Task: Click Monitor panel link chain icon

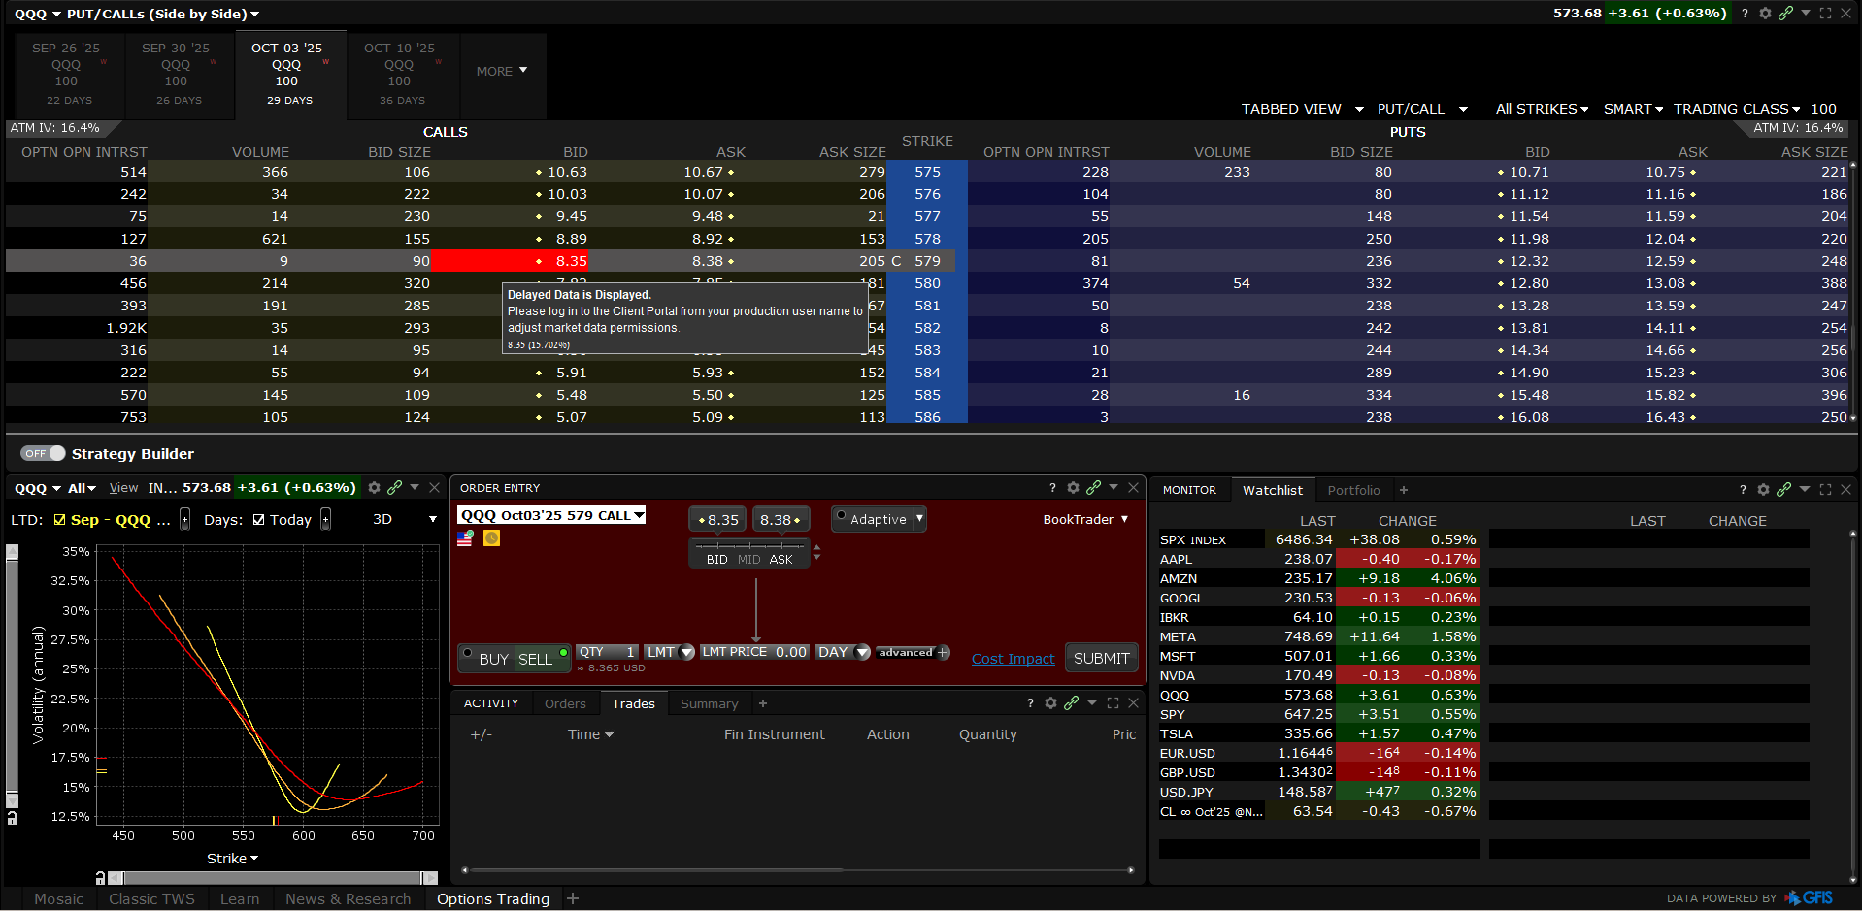Action: click(x=1783, y=489)
